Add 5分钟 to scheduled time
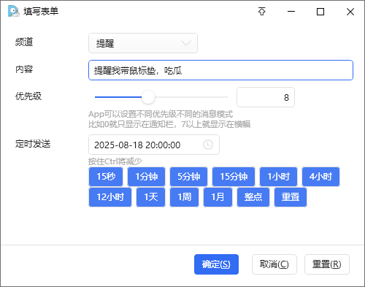This screenshot has width=365, height=287. coord(188,177)
